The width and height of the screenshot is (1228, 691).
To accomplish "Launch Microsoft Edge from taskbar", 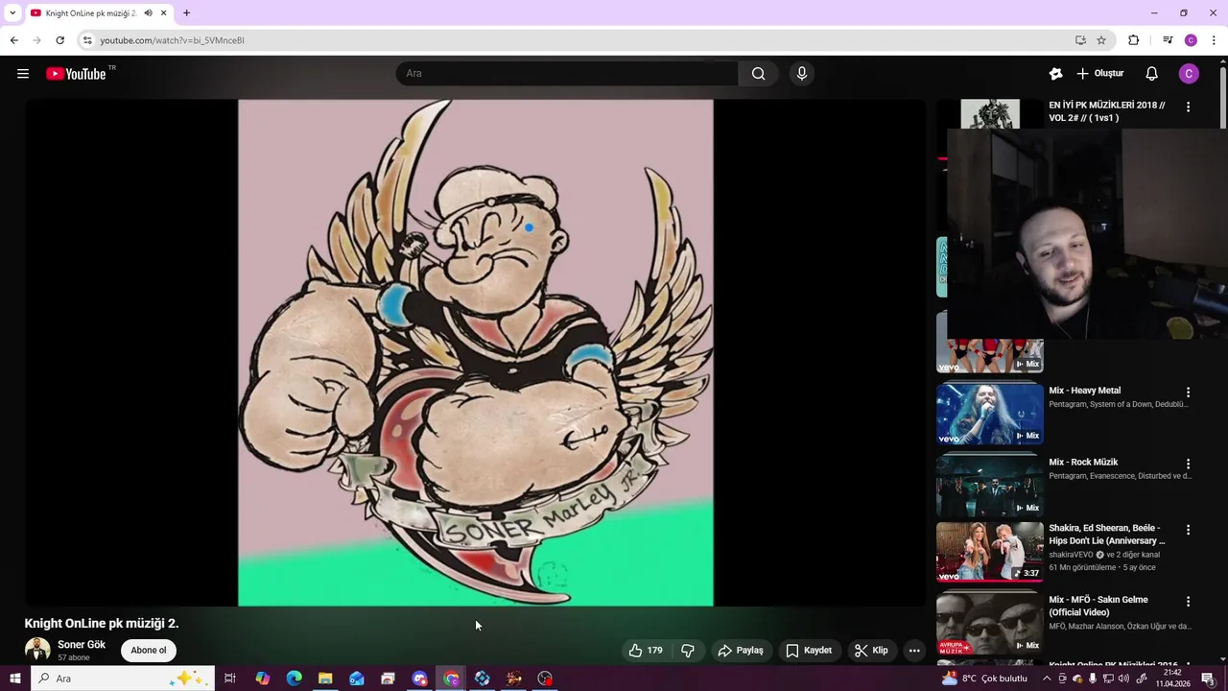I will click(x=294, y=679).
